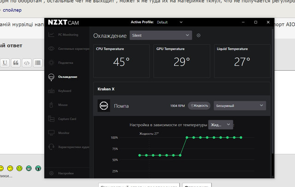This screenshot has height=187, width=295.
Task: Click the NZXT CAM logo
Action: pyautogui.click(x=64, y=23)
